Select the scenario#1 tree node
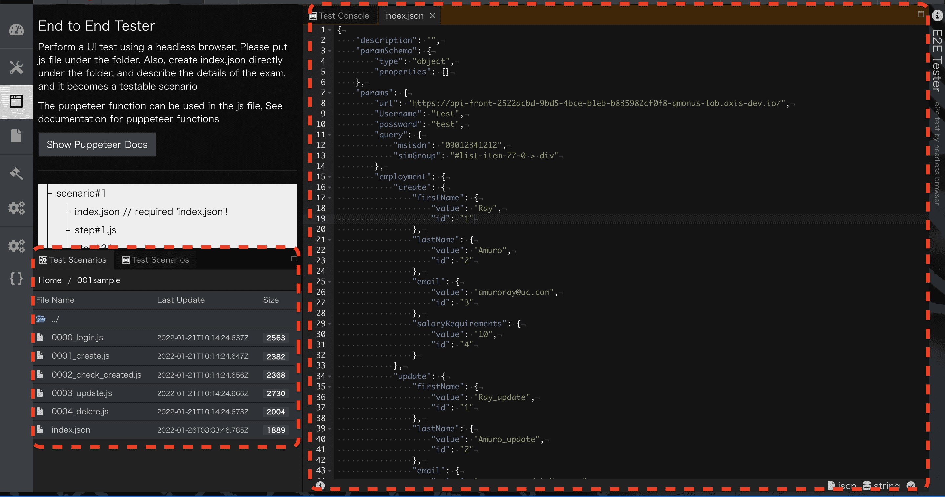945x497 pixels. click(81, 193)
